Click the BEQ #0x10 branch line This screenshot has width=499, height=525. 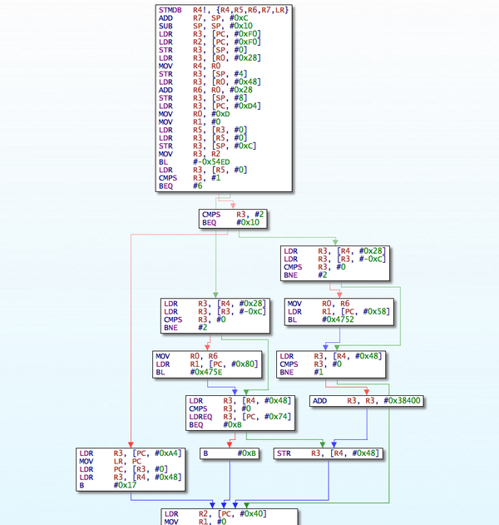230,223
